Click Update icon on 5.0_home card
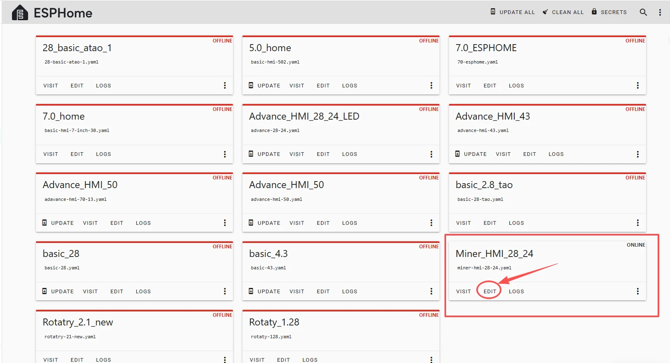Viewport: 670px width, 363px height. point(251,85)
